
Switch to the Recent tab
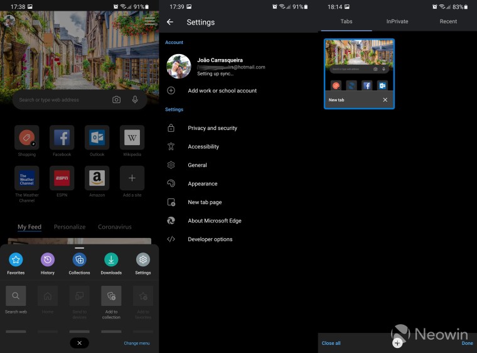tap(448, 21)
